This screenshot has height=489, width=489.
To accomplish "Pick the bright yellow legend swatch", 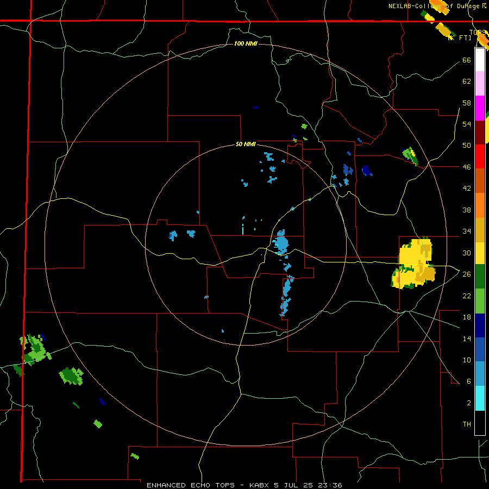I will [x=480, y=253].
